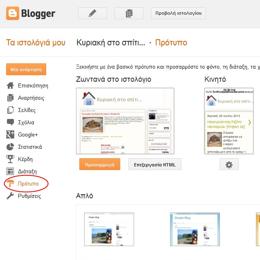
Task: Open the Κέρδη menu item
Action: tap(25, 159)
